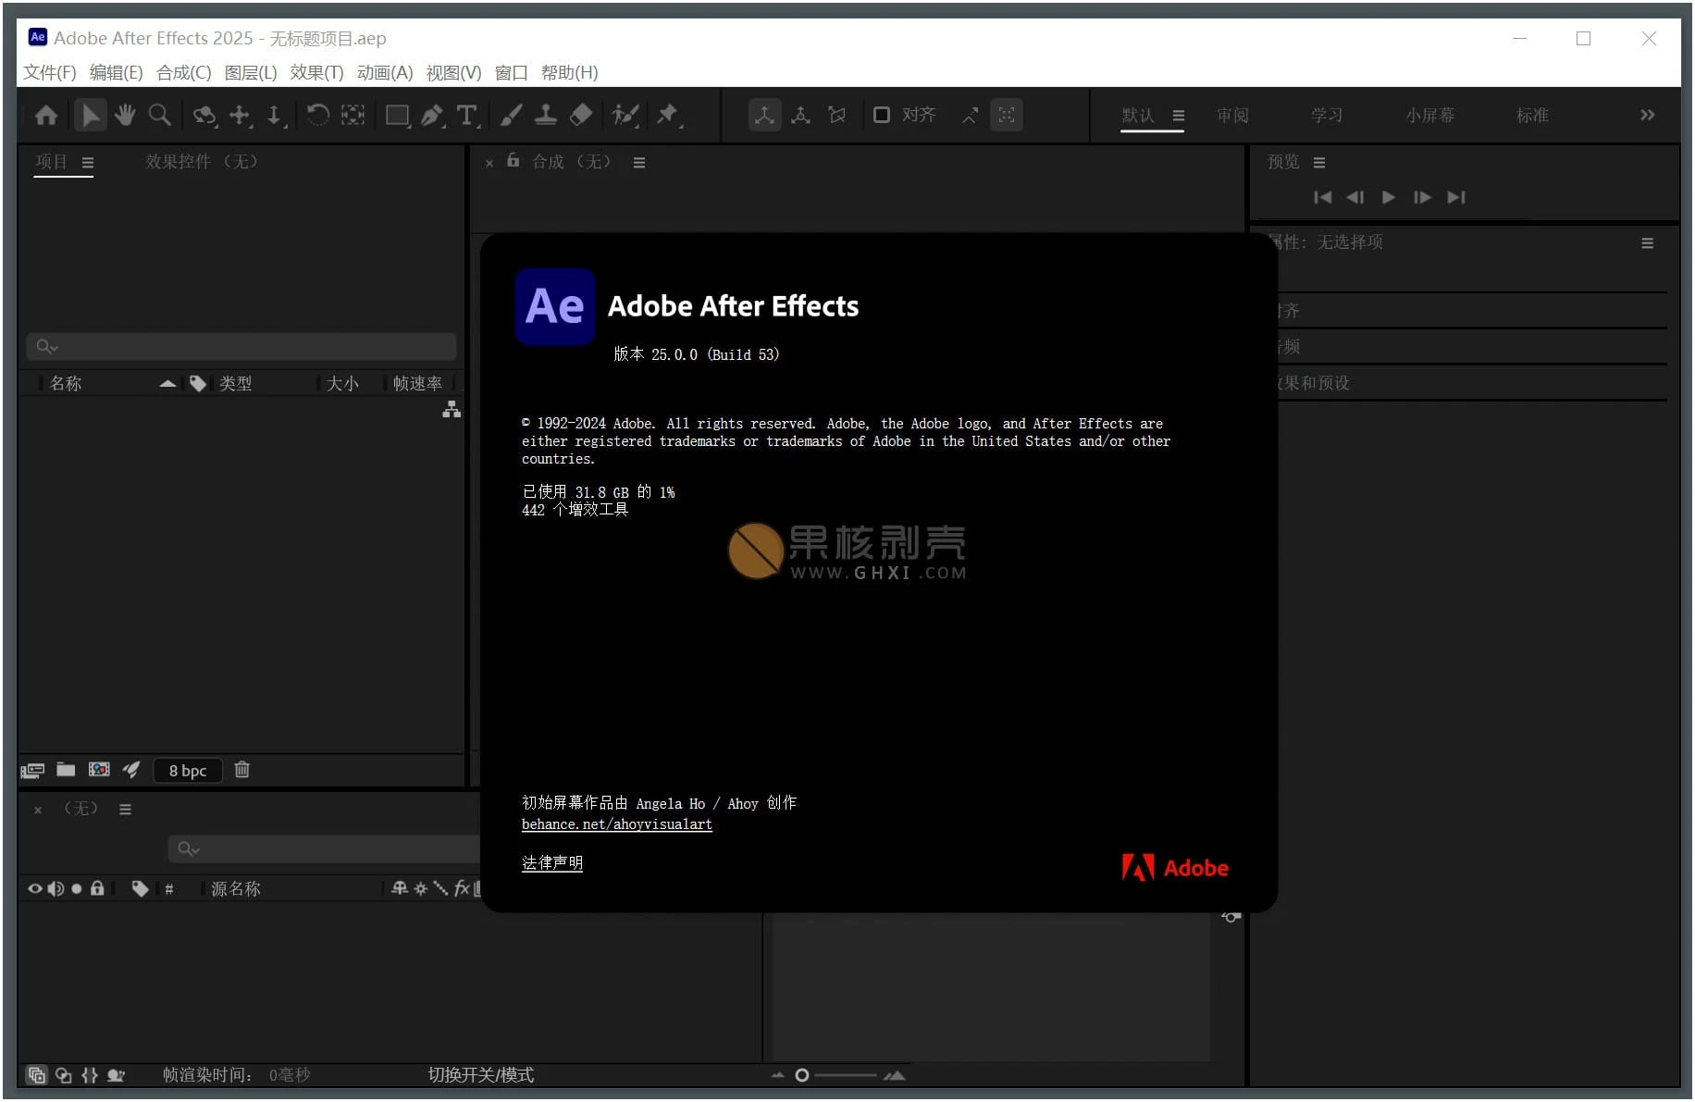Create a new composition from Project panel
The image size is (1695, 1102).
(99, 770)
